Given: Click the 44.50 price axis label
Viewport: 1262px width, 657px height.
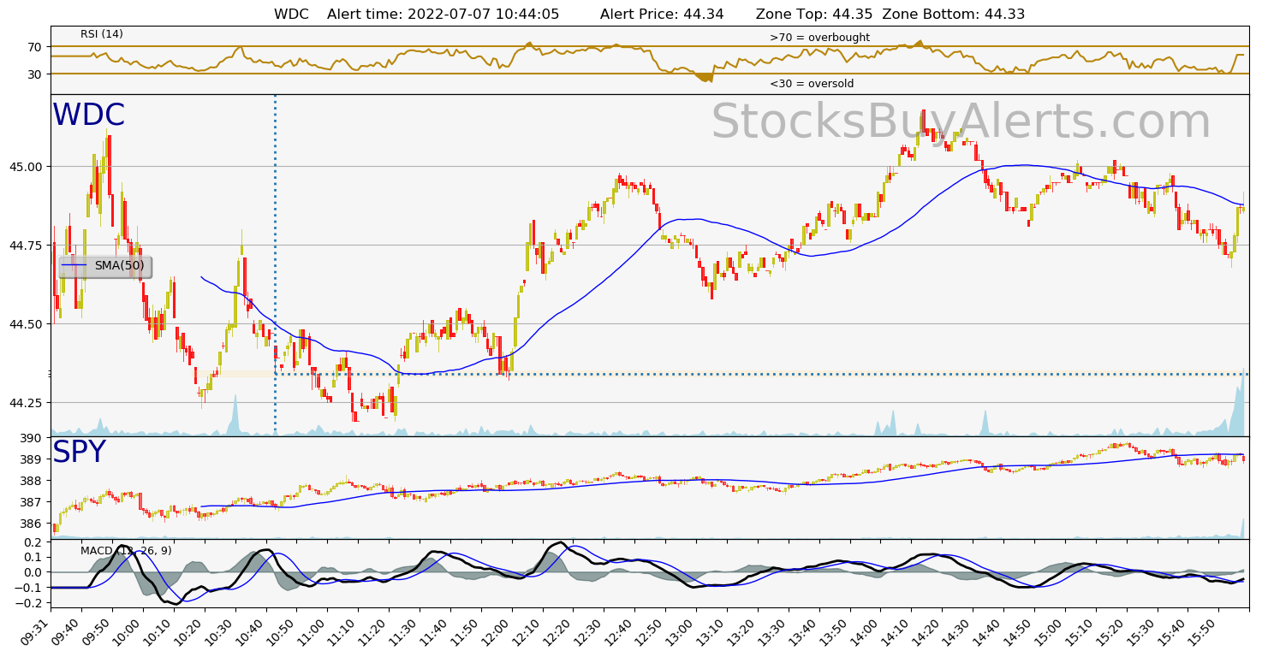Looking at the screenshot, I should pos(27,324).
